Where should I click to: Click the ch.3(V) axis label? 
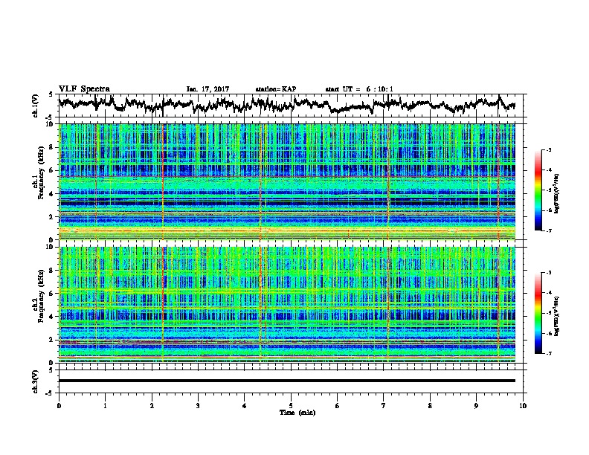(36, 381)
